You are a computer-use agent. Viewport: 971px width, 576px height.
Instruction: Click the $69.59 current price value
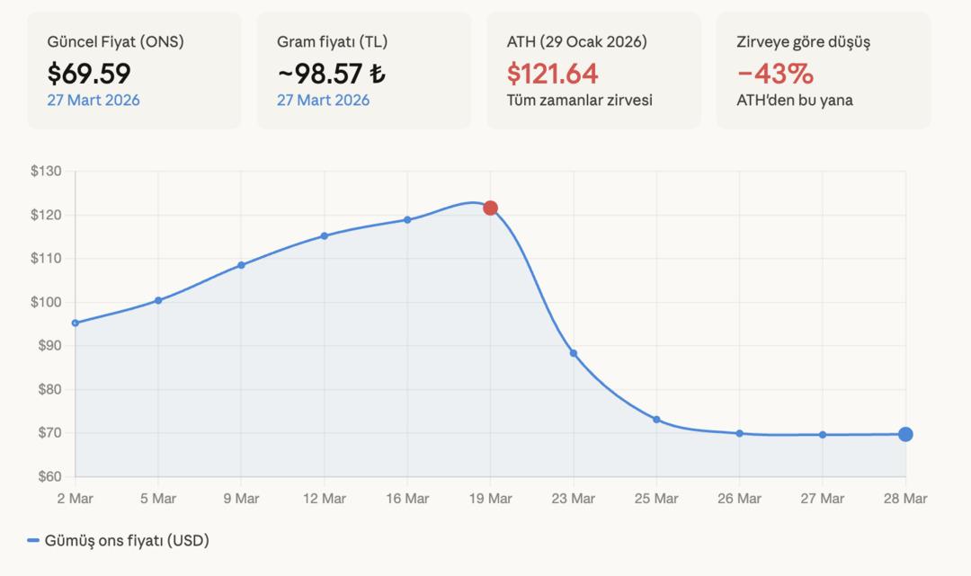[x=89, y=73]
